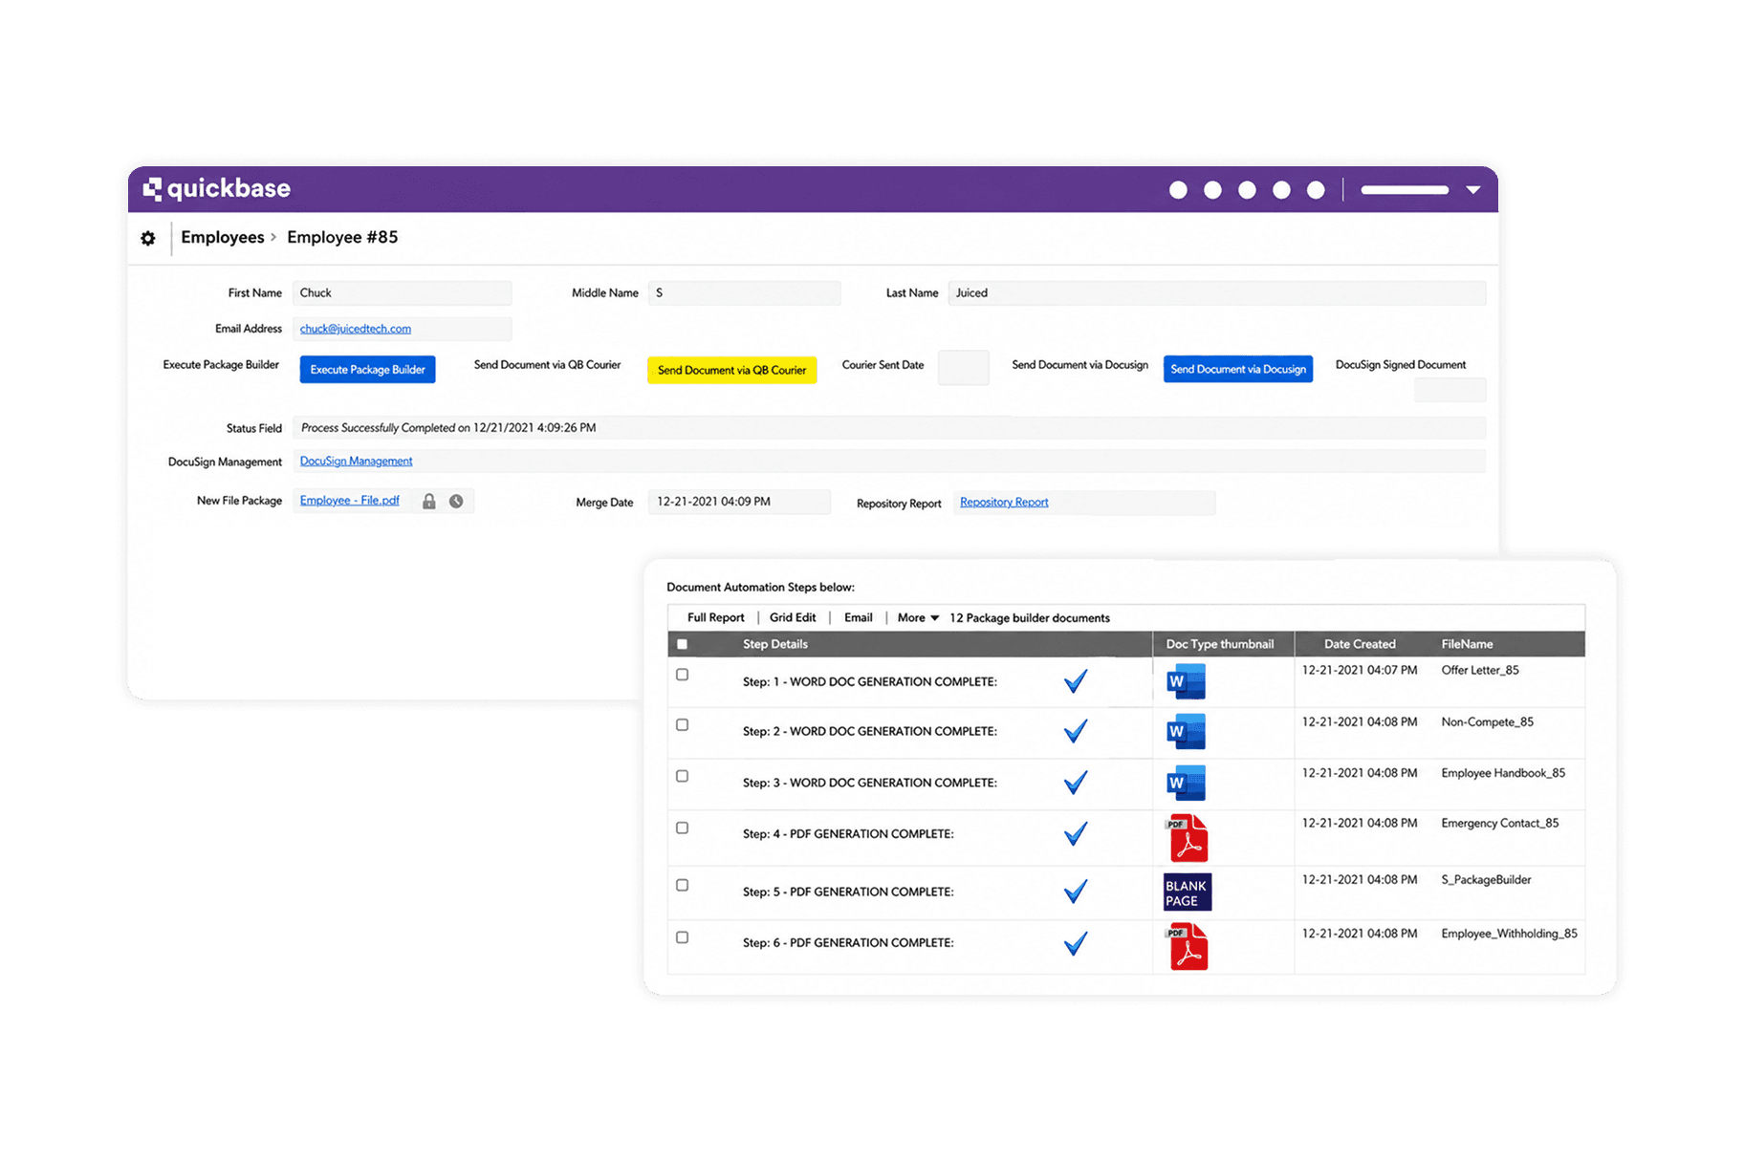Image resolution: width=1744 pixels, height=1161 pixels.
Task: Open the chuck@juicedtech.com email link
Action: tap(356, 329)
